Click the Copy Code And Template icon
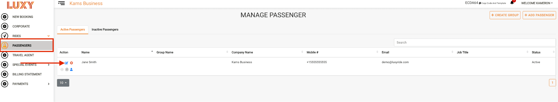This screenshot has width=558, height=102. point(480,3)
